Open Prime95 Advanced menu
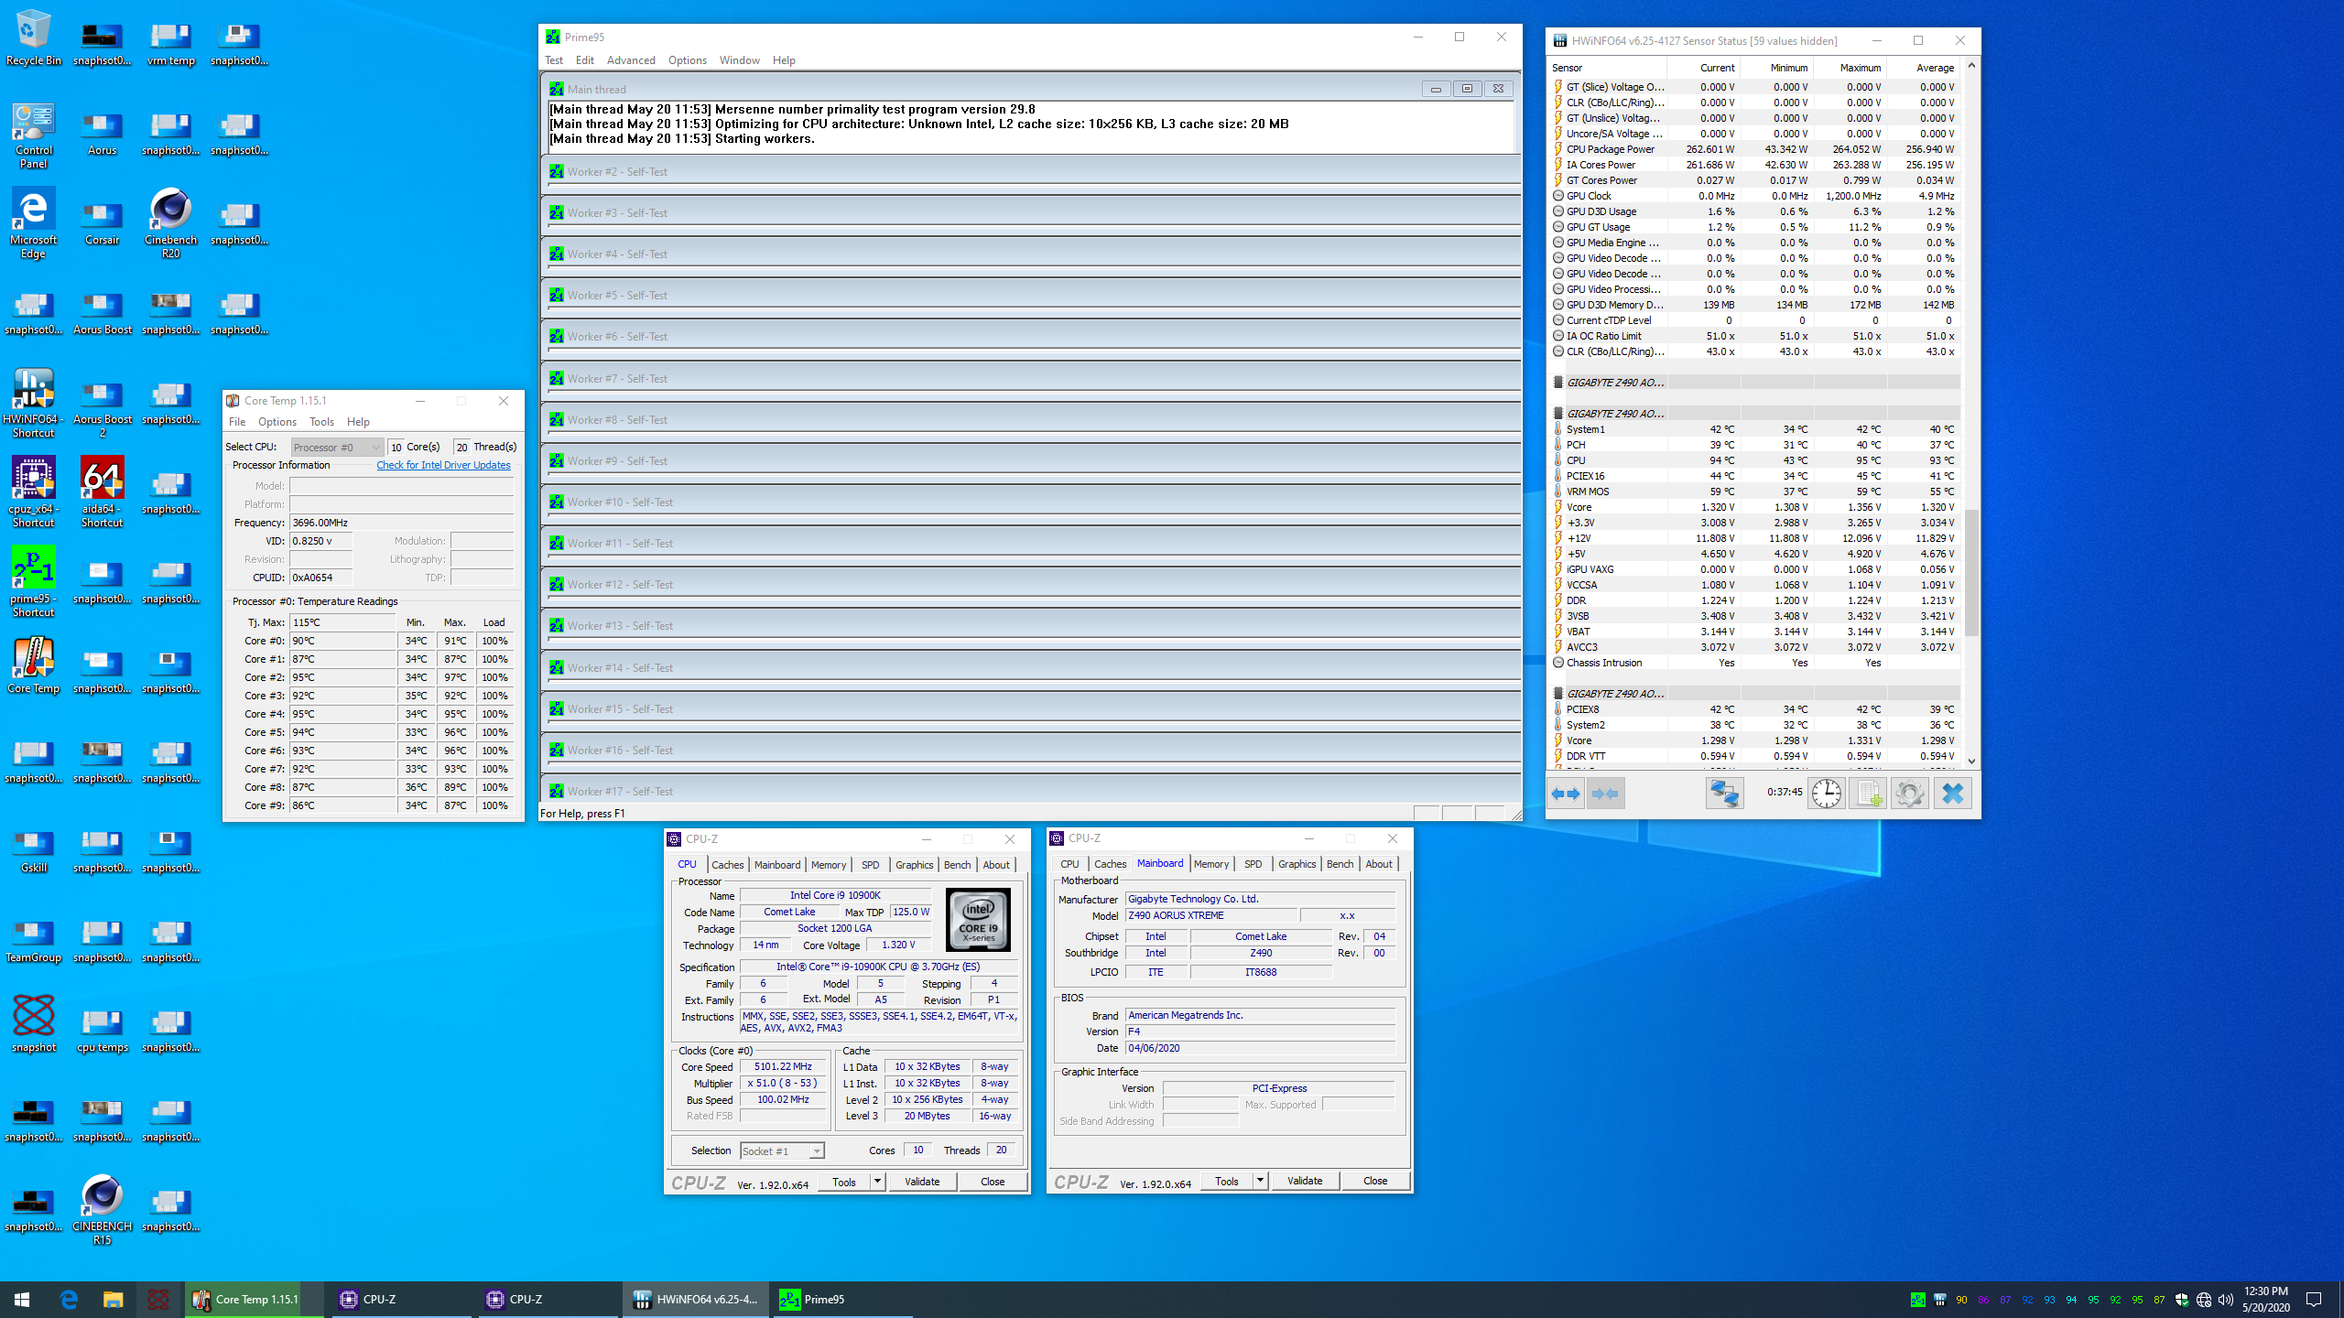 coord(631,60)
